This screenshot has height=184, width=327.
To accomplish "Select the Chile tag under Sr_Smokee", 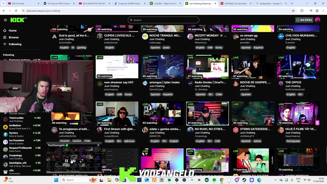I will point(219,94).
